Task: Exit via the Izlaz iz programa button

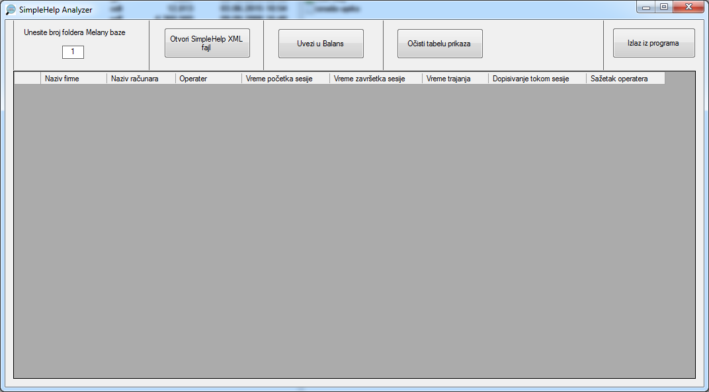Action: (x=653, y=43)
